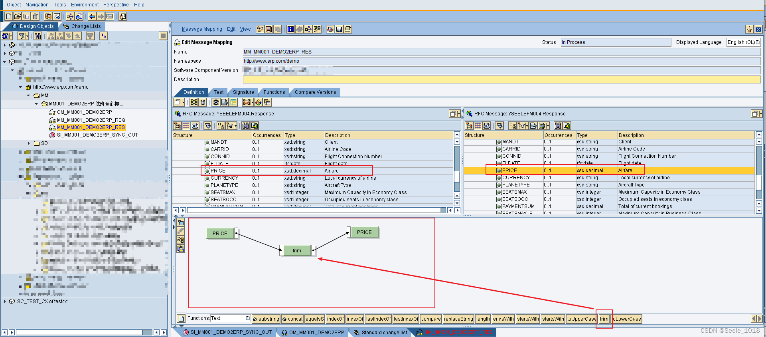
Task: Toggle the table grid view icon in left structure toolbar
Action: tap(186, 126)
